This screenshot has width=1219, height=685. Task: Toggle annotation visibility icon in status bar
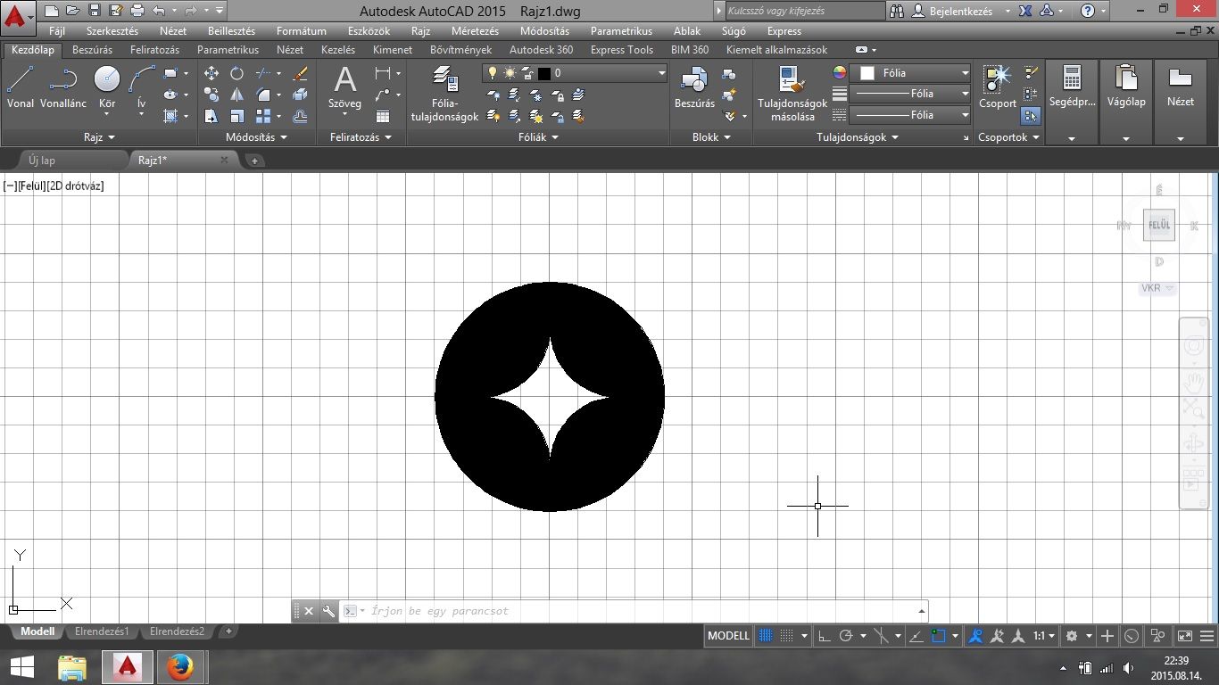(975, 636)
